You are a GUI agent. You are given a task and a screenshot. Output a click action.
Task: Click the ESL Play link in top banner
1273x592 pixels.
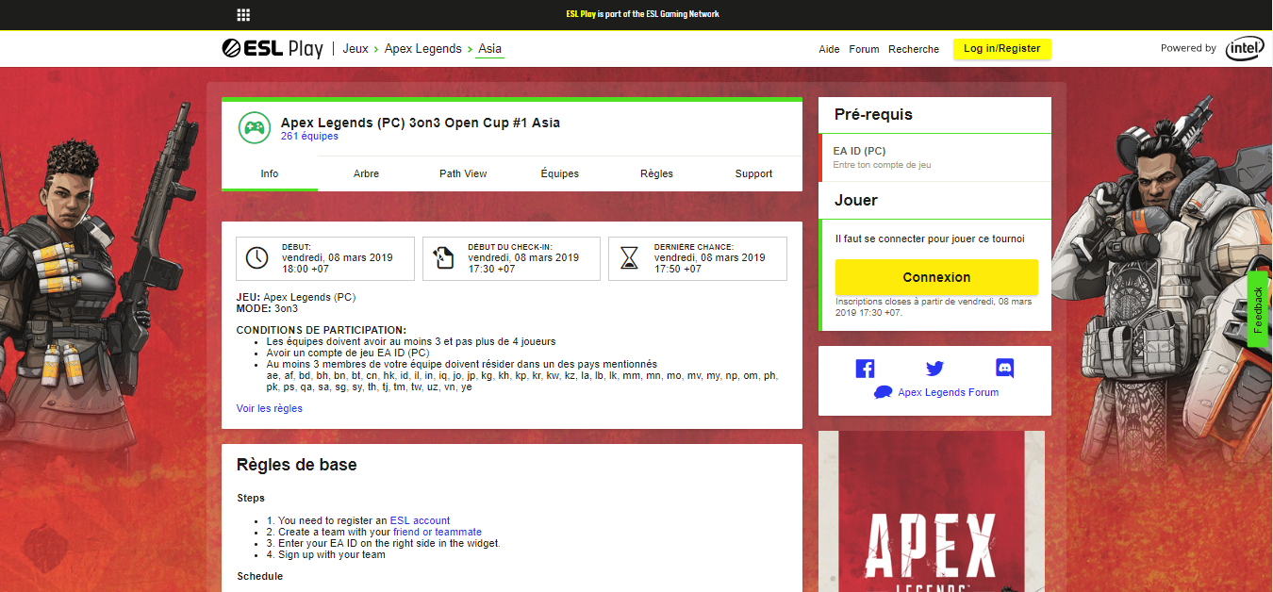pos(580,14)
